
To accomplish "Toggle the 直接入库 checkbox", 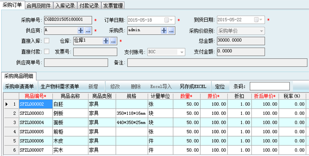I will (47, 41).
